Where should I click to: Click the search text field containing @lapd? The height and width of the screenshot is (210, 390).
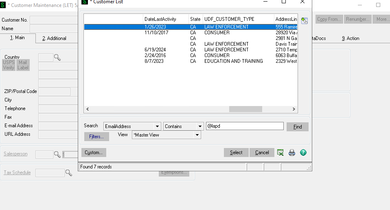point(244,126)
